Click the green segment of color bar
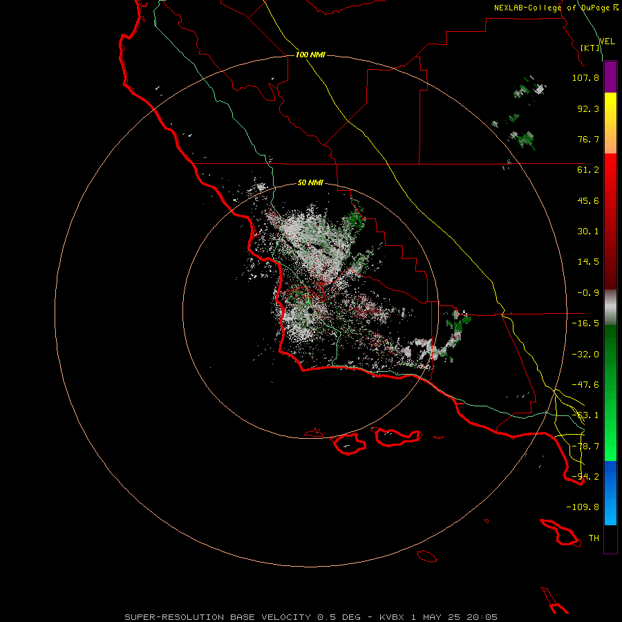This screenshot has width=622, height=622. click(610, 393)
